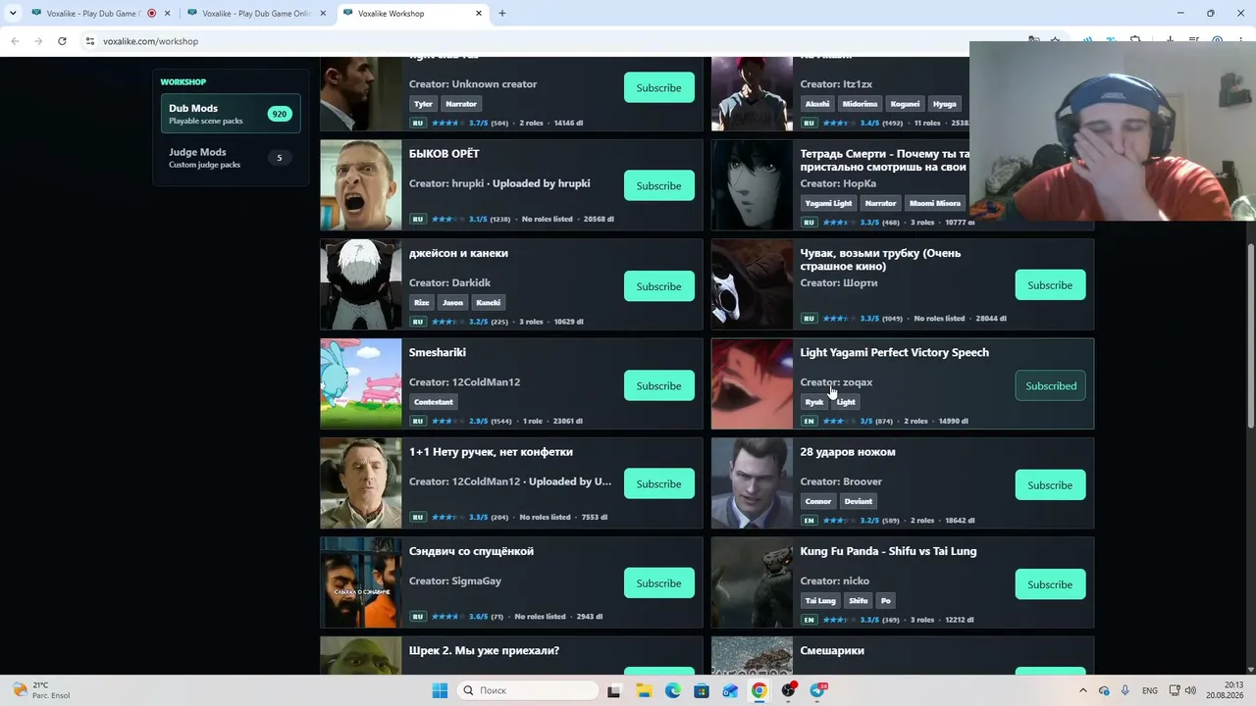Image resolution: width=1256 pixels, height=706 pixels.
Task: Subscribe to 1+1 Нету ручек, нет конфетки
Action: [658, 483]
